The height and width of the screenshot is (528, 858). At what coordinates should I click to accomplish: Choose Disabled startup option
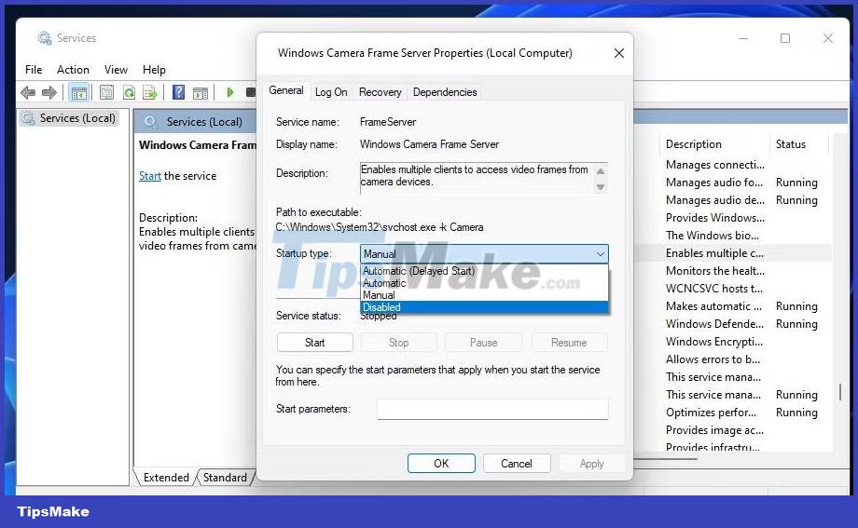click(x=484, y=307)
